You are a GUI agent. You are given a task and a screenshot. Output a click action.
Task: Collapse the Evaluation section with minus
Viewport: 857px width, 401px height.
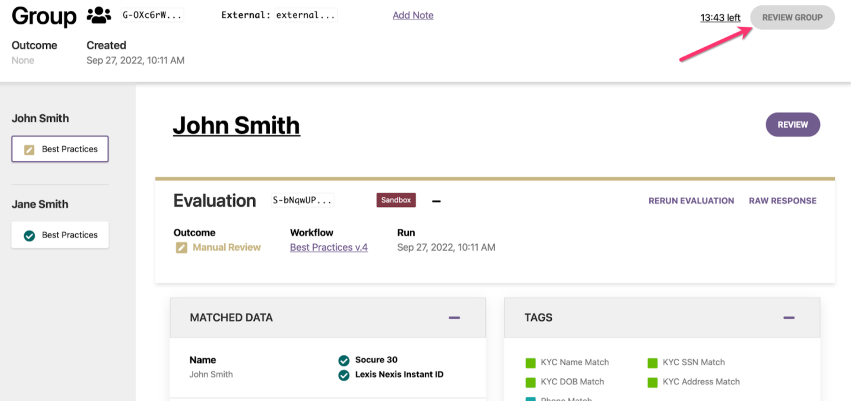click(x=436, y=201)
